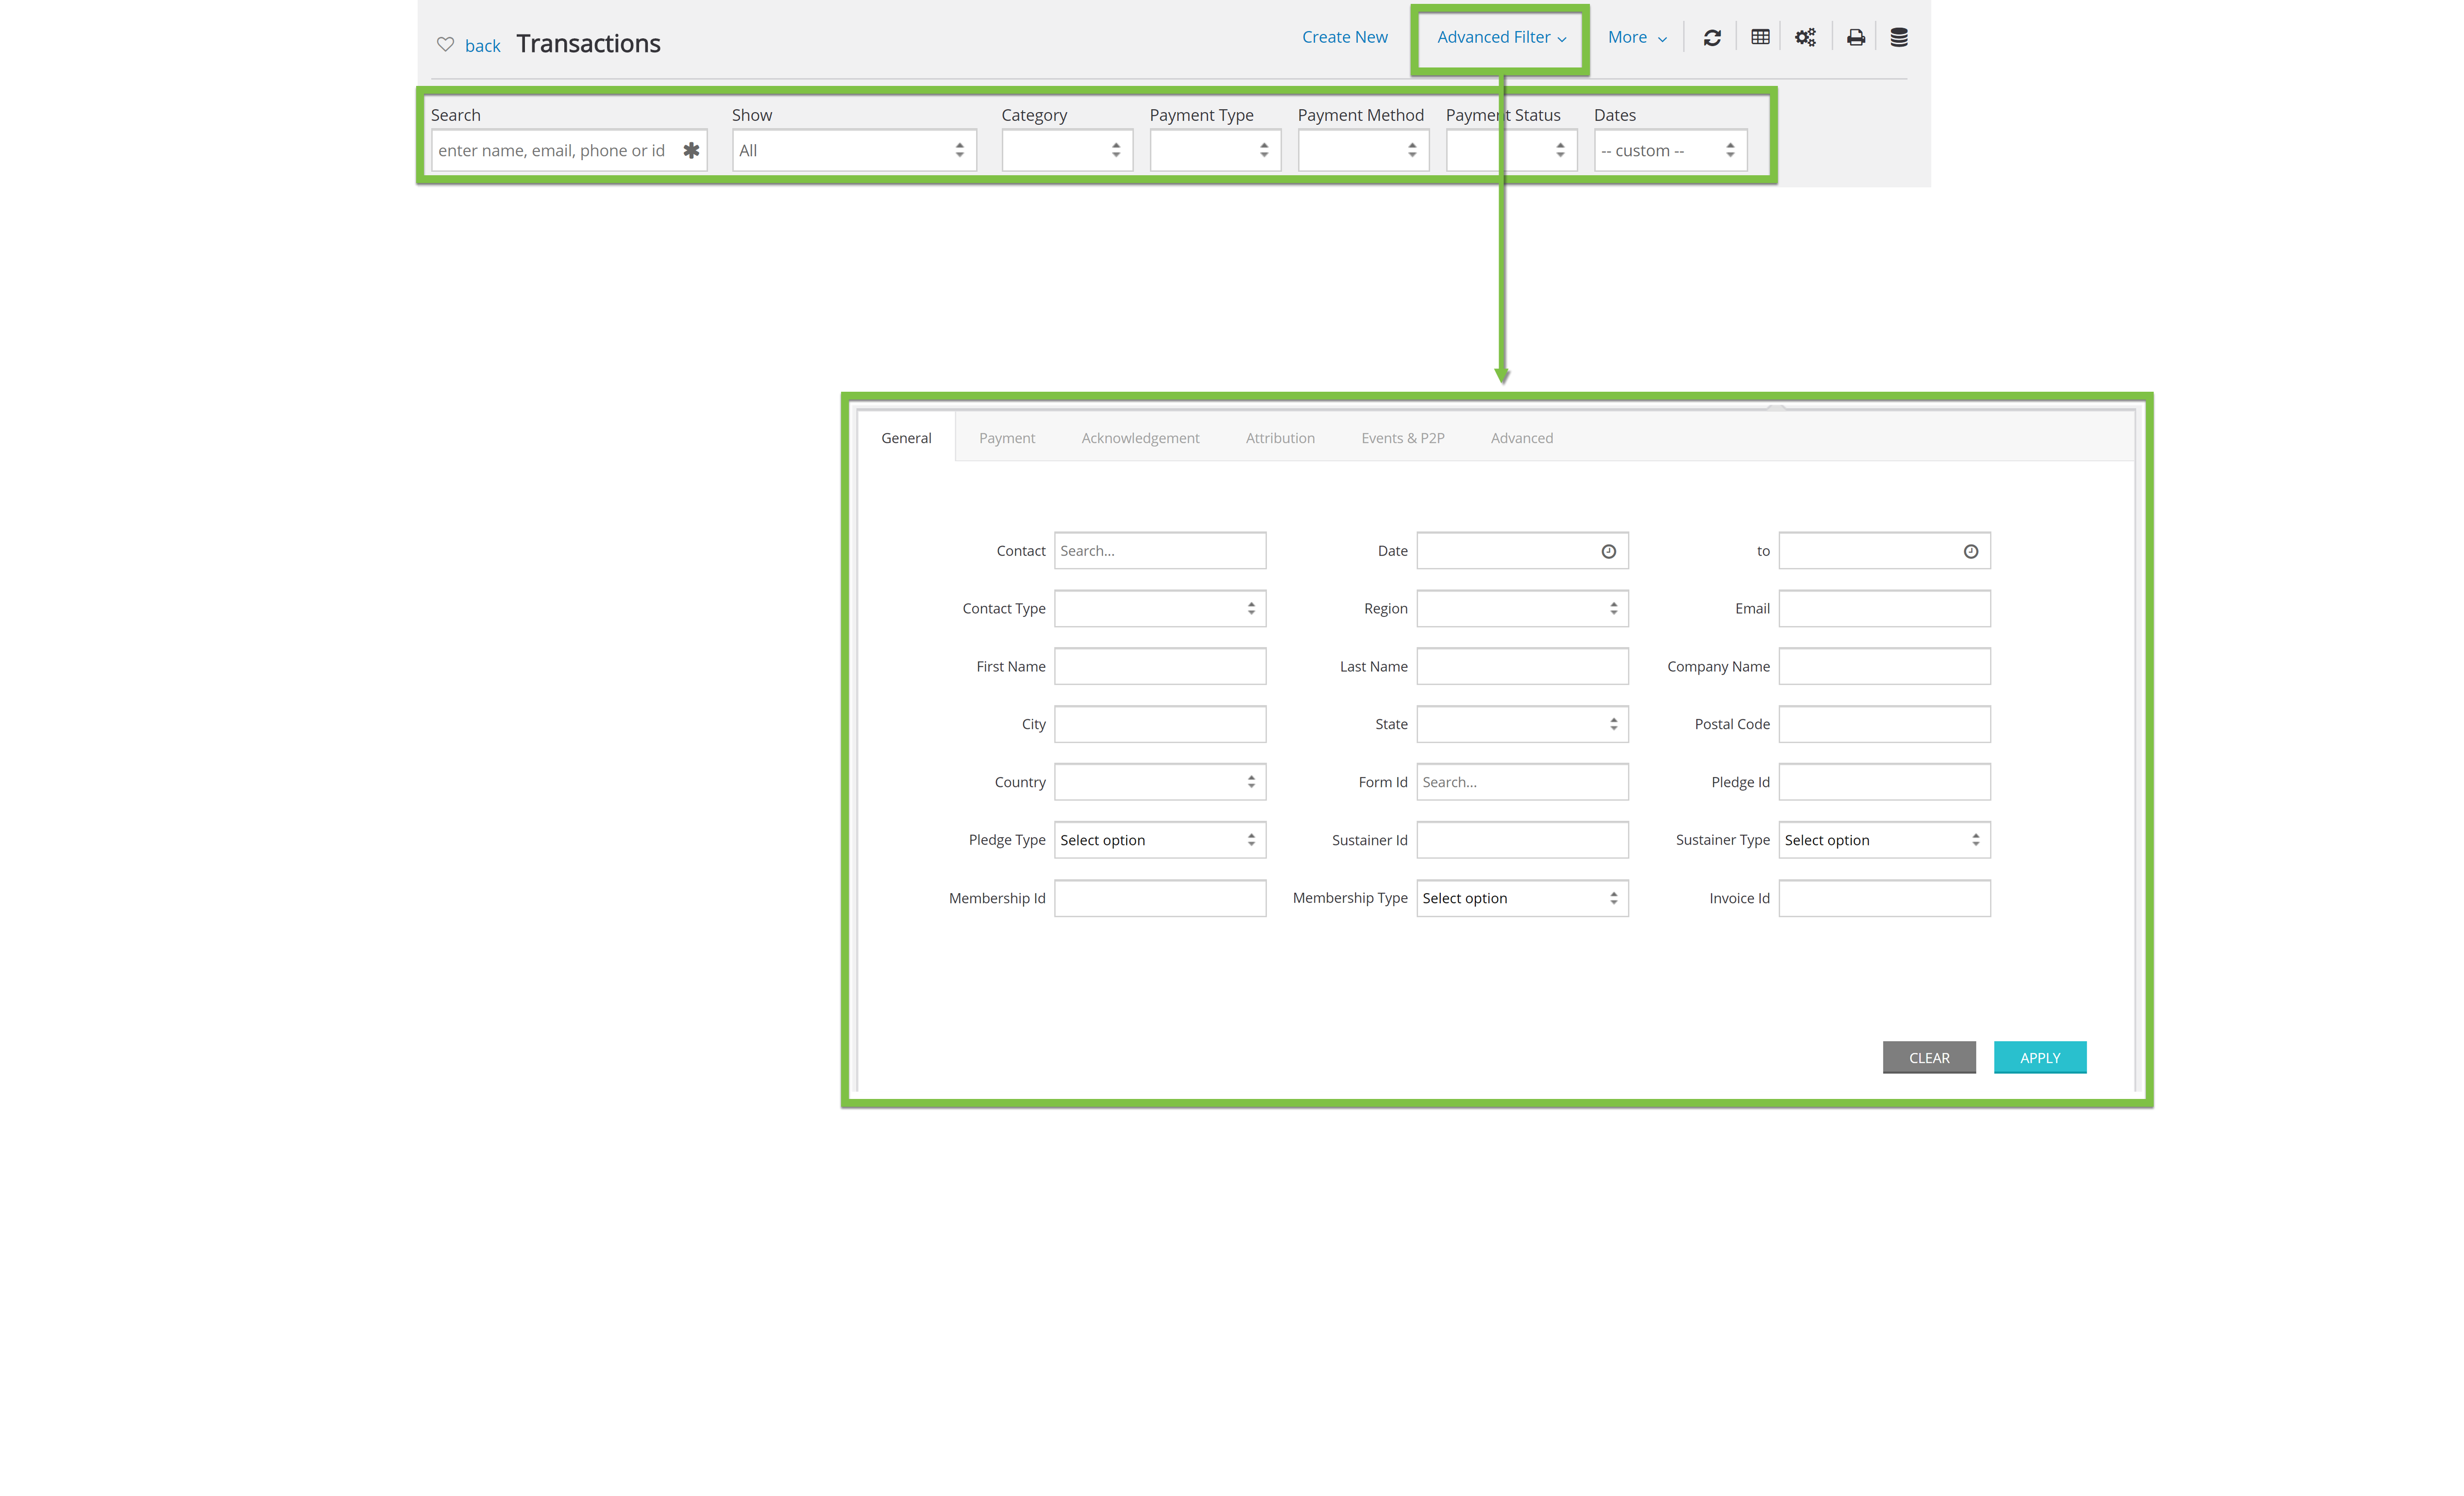Viewport: 2464px width, 1496px height.
Task: Click the Postal Code input field
Action: (x=1884, y=725)
